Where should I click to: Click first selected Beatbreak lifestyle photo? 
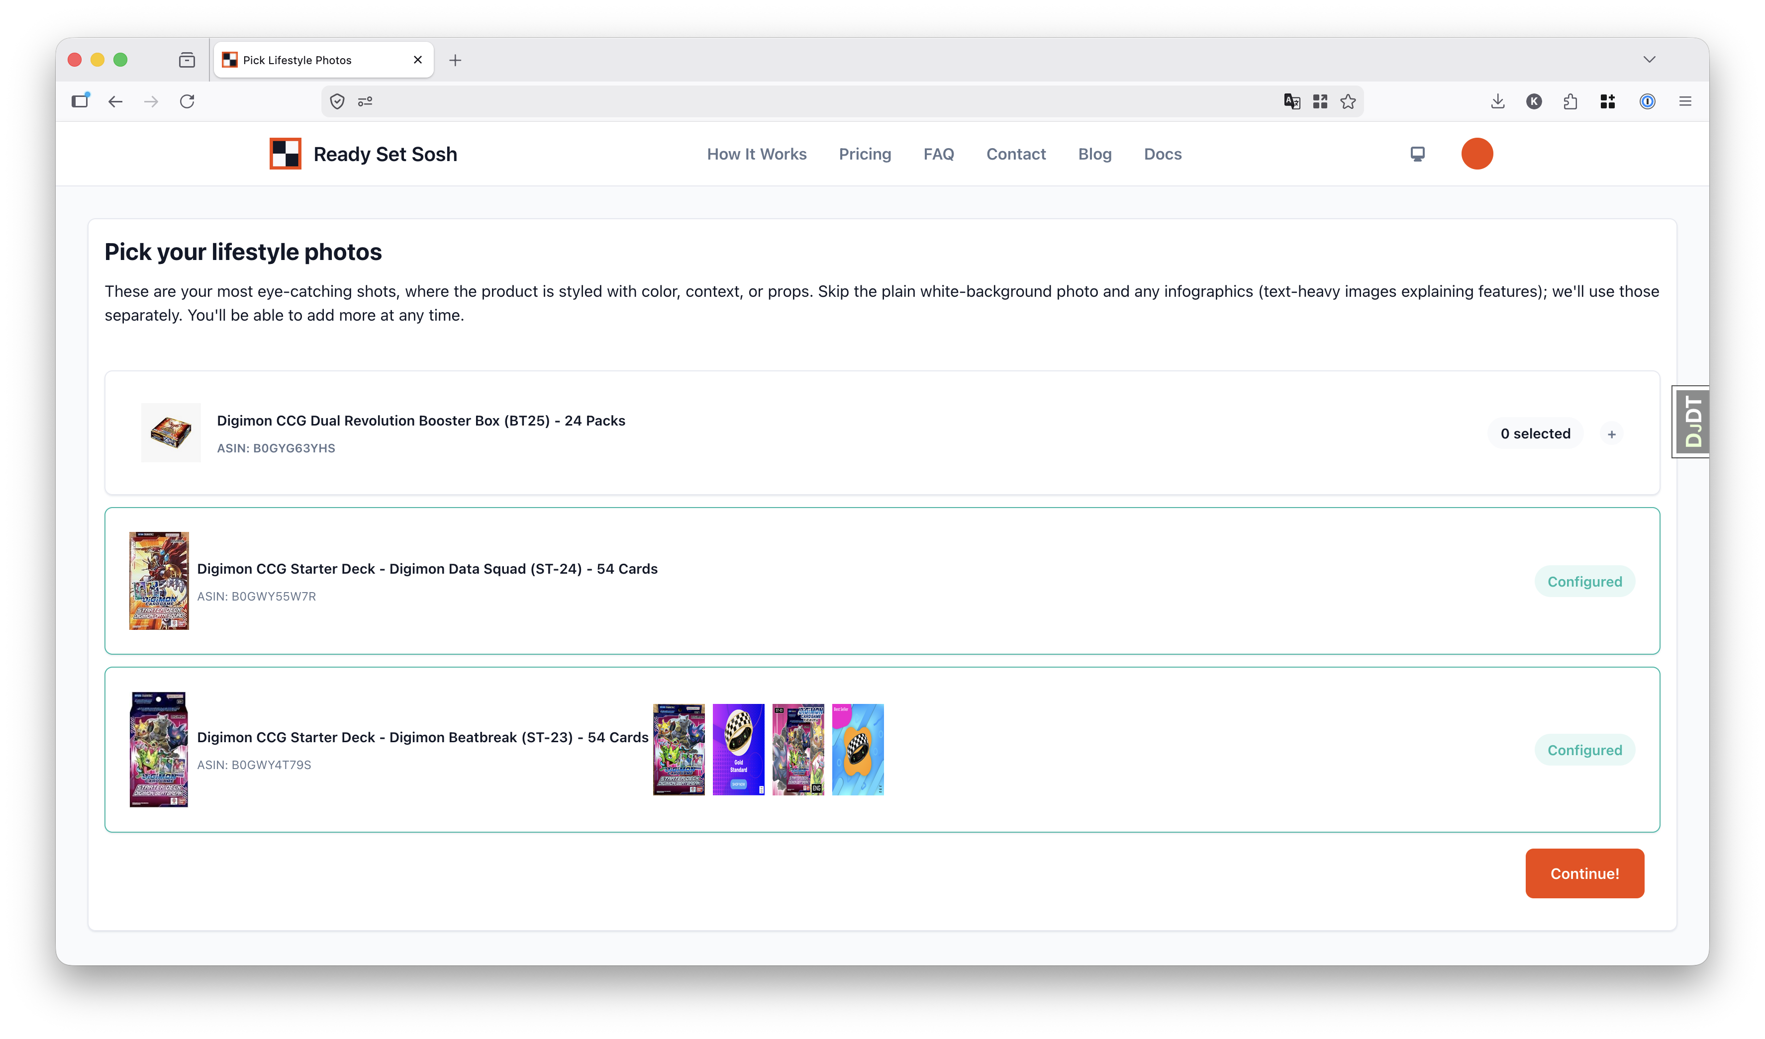pos(679,749)
